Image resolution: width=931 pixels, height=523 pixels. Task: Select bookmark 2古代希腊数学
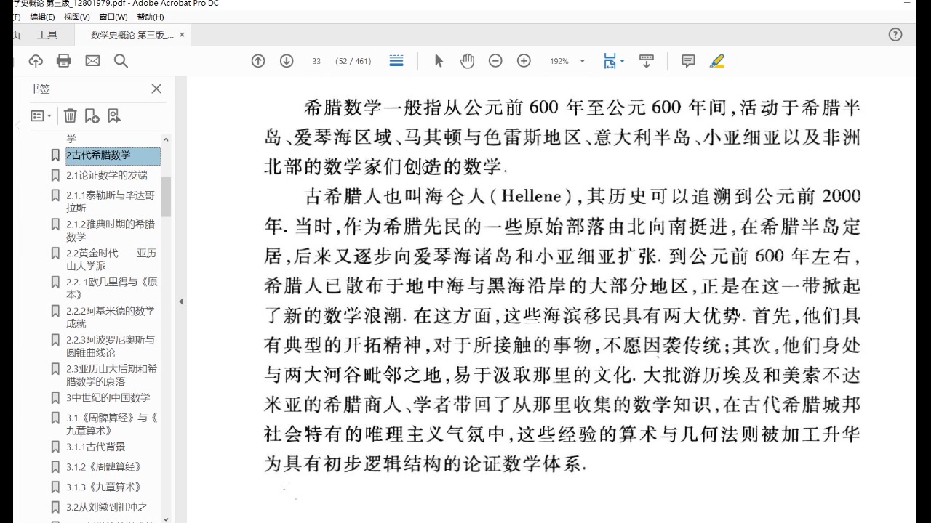coord(112,155)
